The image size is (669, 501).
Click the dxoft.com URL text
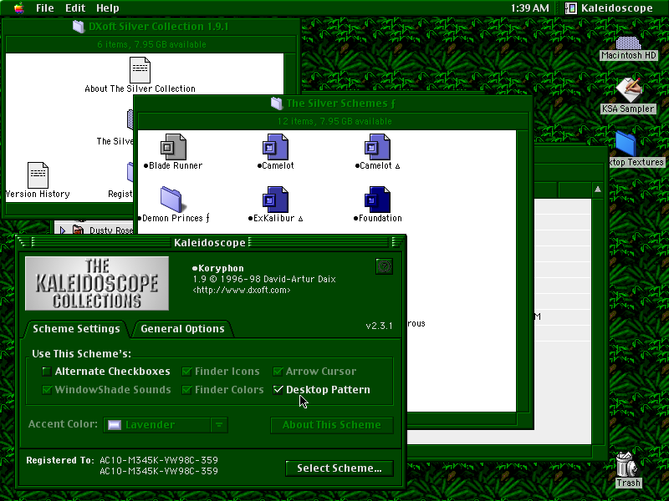click(x=242, y=290)
